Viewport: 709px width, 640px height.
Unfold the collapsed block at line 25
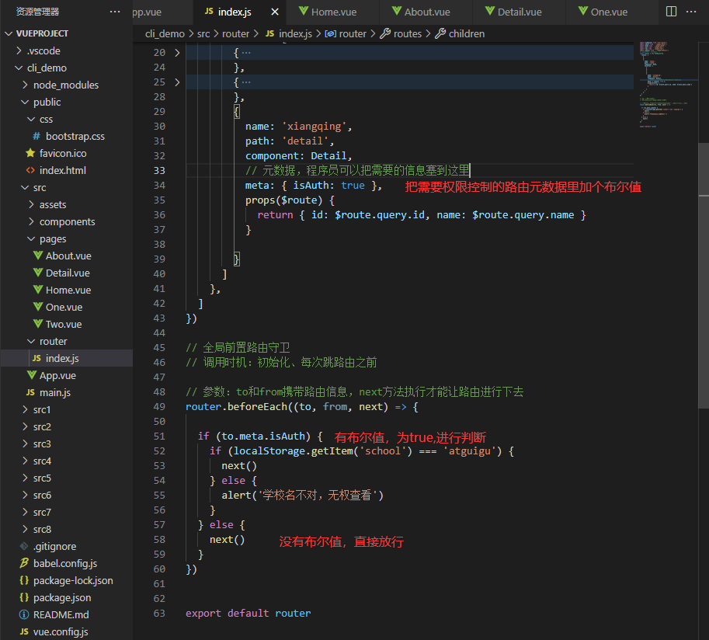(x=177, y=82)
